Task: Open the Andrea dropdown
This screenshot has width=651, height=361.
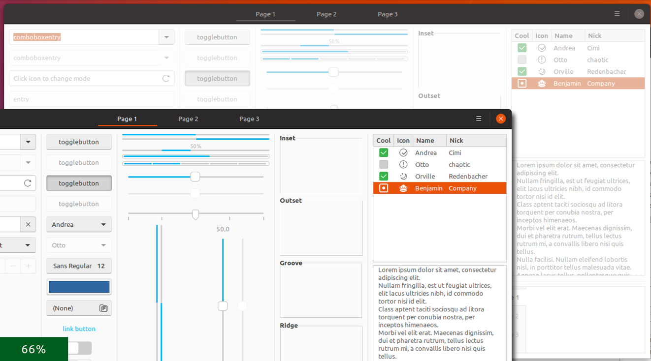Action: click(x=79, y=224)
